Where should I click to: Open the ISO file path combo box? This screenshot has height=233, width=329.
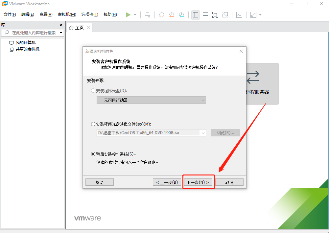pyautogui.click(x=151, y=133)
